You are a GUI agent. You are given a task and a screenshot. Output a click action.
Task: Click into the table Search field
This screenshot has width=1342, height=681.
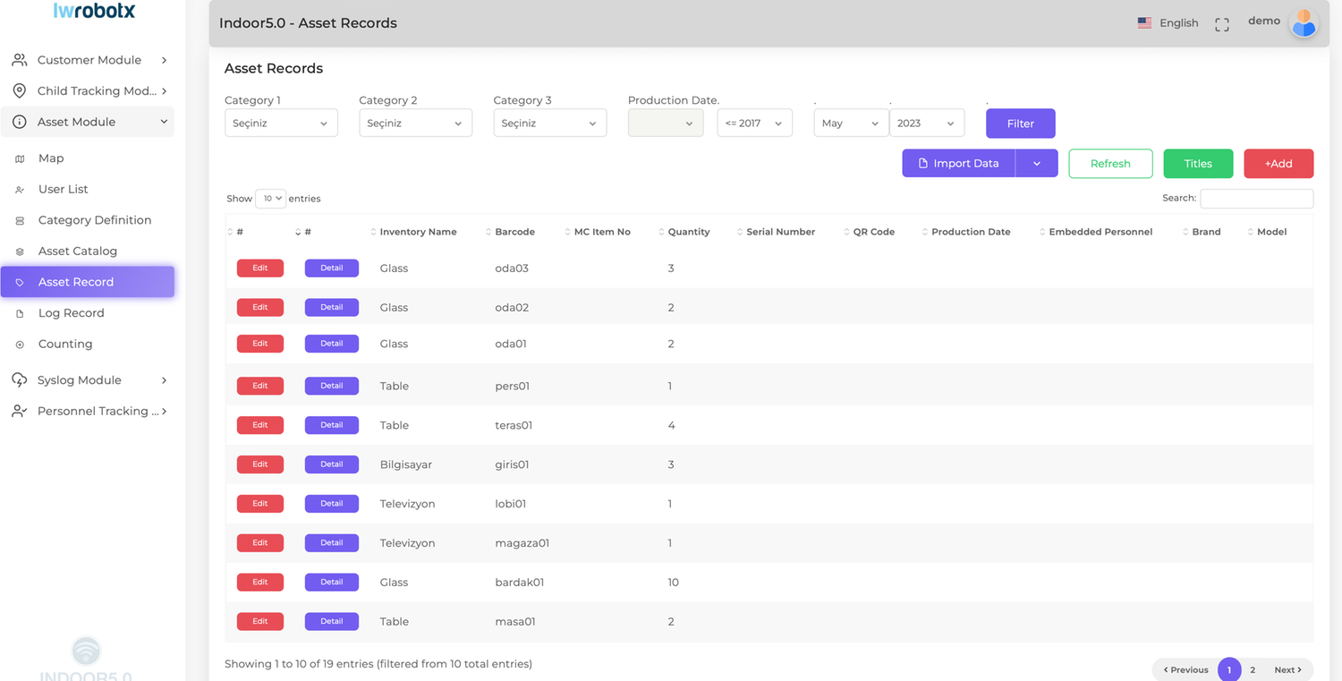(x=1256, y=199)
